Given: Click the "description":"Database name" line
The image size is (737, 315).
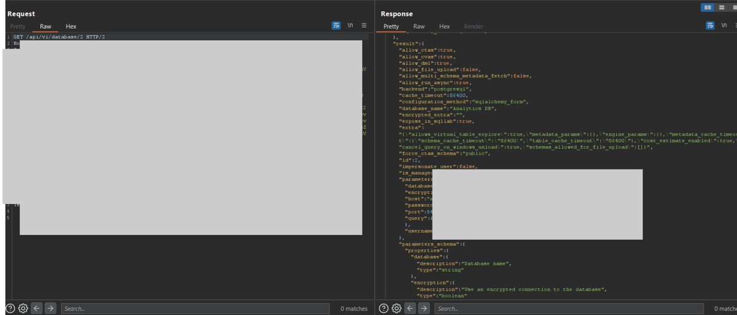Looking at the screenshot, I should click(x=464, y=263).
